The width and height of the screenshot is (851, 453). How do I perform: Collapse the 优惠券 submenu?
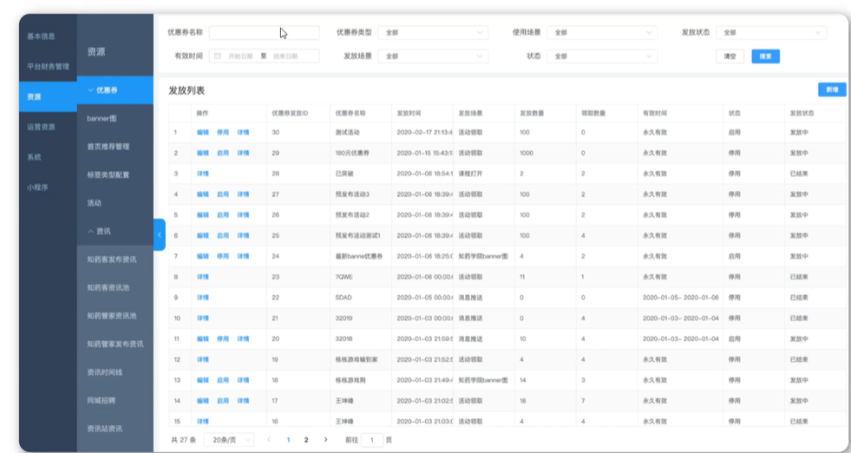pyautogui.click(x=115, y=90)
